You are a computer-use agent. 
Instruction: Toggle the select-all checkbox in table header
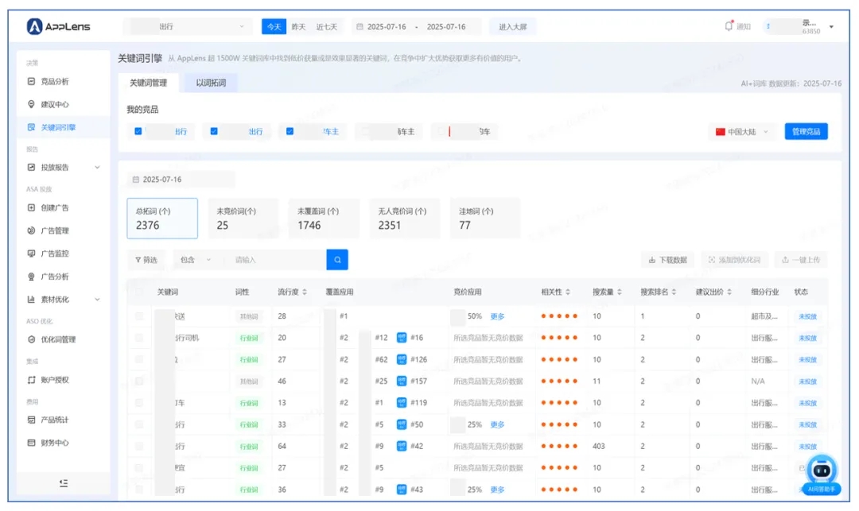139,292
